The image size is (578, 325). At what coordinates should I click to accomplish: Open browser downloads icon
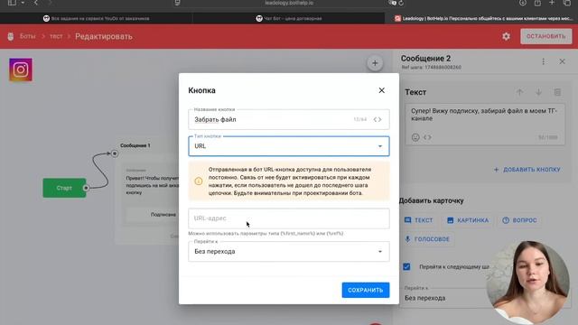[523, 3]
